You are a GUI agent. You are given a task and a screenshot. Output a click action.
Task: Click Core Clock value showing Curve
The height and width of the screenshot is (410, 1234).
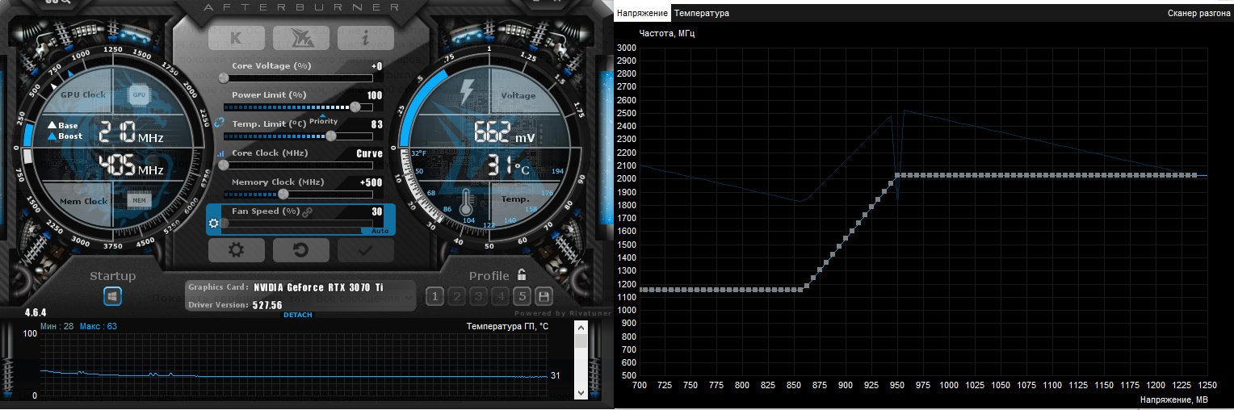pos(370,153)
